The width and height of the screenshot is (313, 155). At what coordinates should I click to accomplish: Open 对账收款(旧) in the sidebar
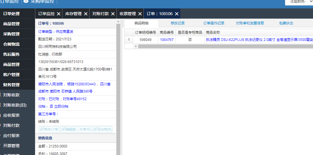(x=15, y=105)
